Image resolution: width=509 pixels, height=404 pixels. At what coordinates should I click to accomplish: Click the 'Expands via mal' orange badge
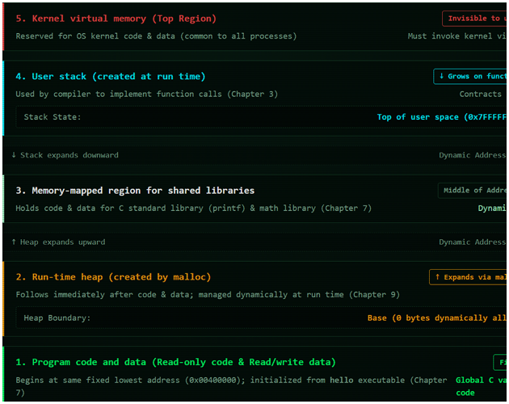[x=468, y=277]
